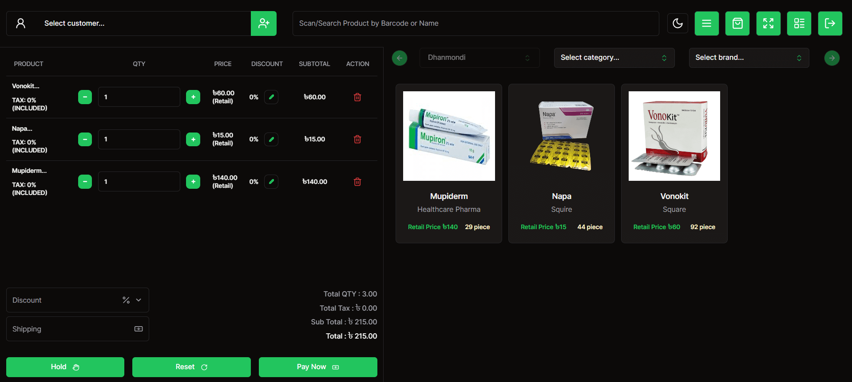
Task: Click the Squire brand text
Action: point(562,209)
